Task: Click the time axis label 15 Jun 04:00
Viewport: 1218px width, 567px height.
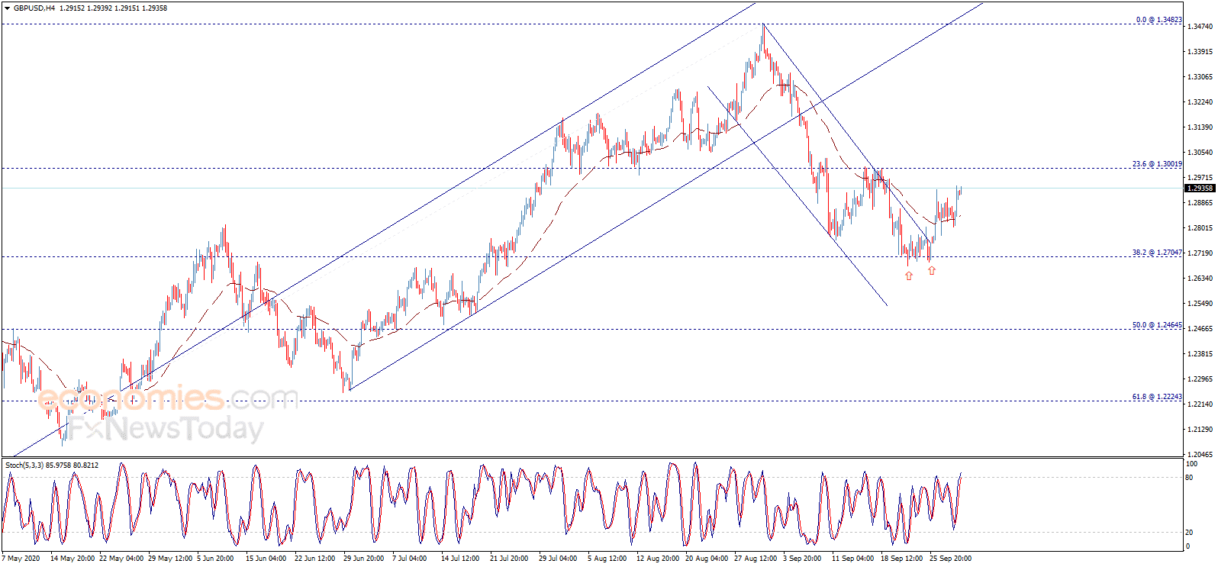Action: pyautogui.click(x=266, y=559)
